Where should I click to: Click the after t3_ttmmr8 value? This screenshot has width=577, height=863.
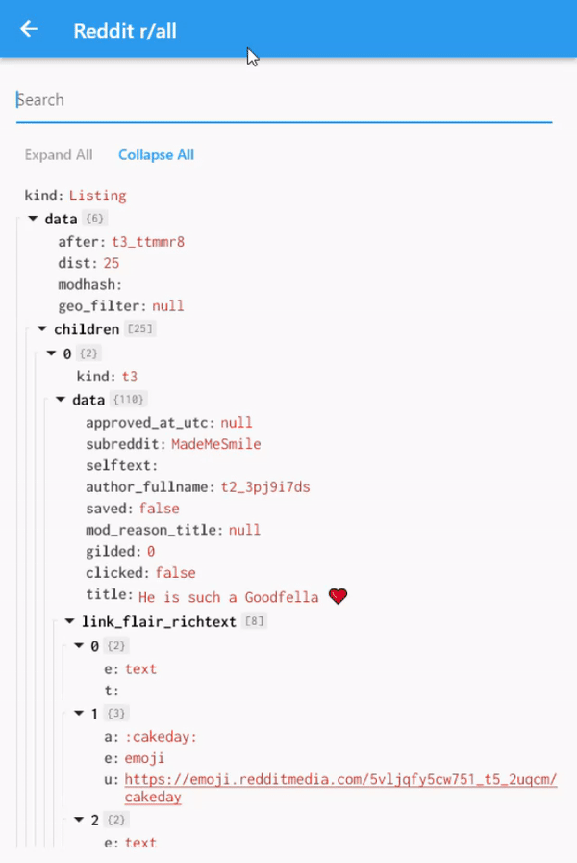click(x=148, y=242)
